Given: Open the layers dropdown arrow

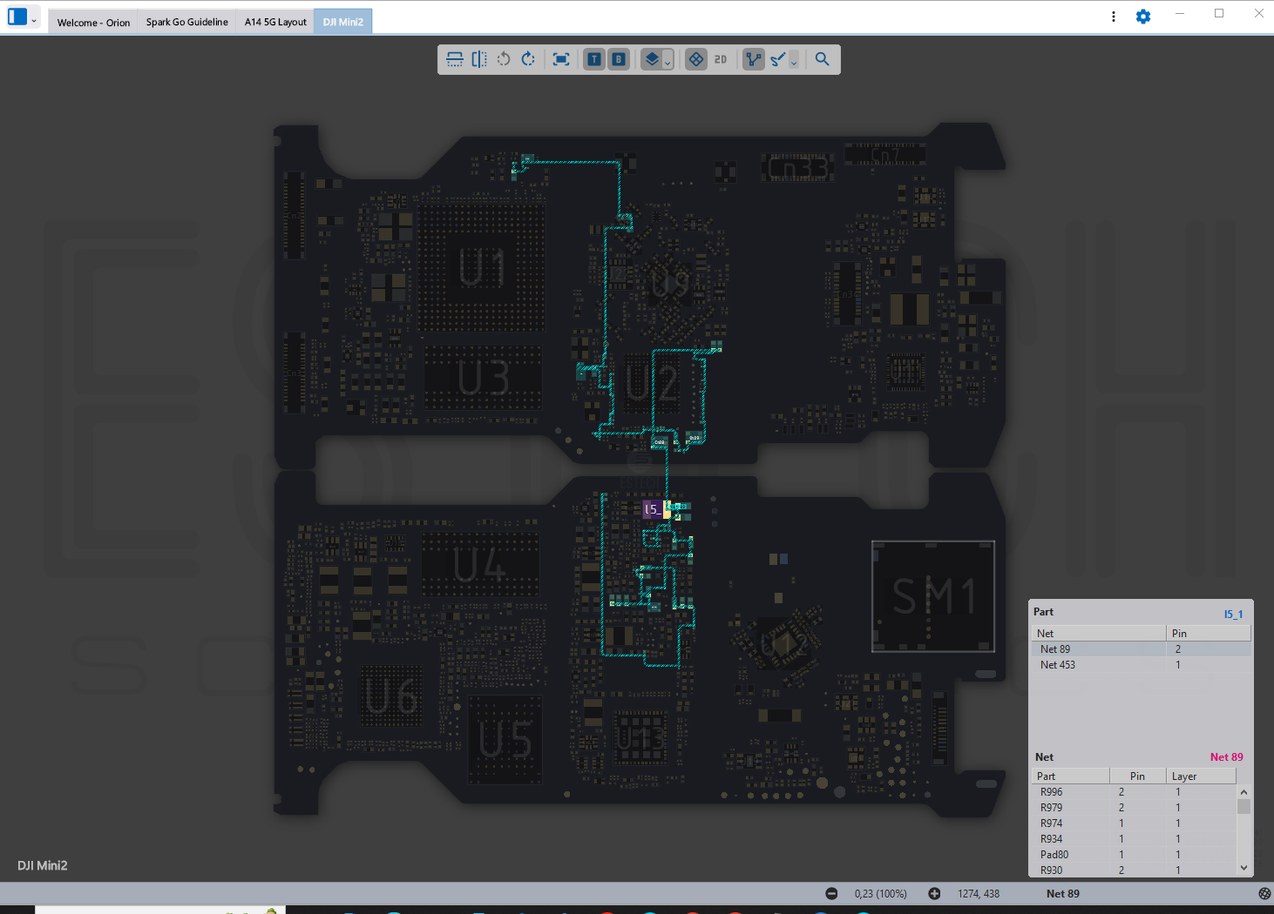Looking at the screenshot, I should coord(668,62).
